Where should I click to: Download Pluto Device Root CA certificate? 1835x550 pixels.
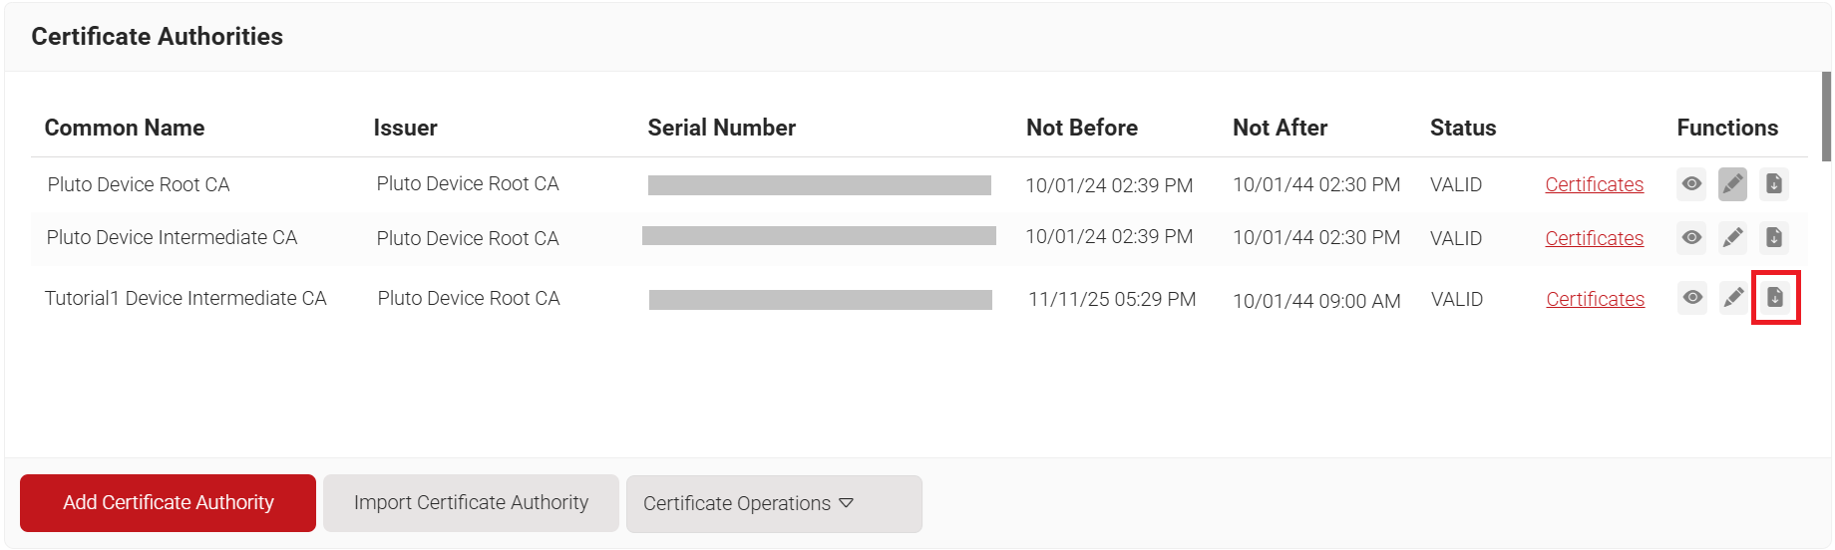coord(1773,184)
